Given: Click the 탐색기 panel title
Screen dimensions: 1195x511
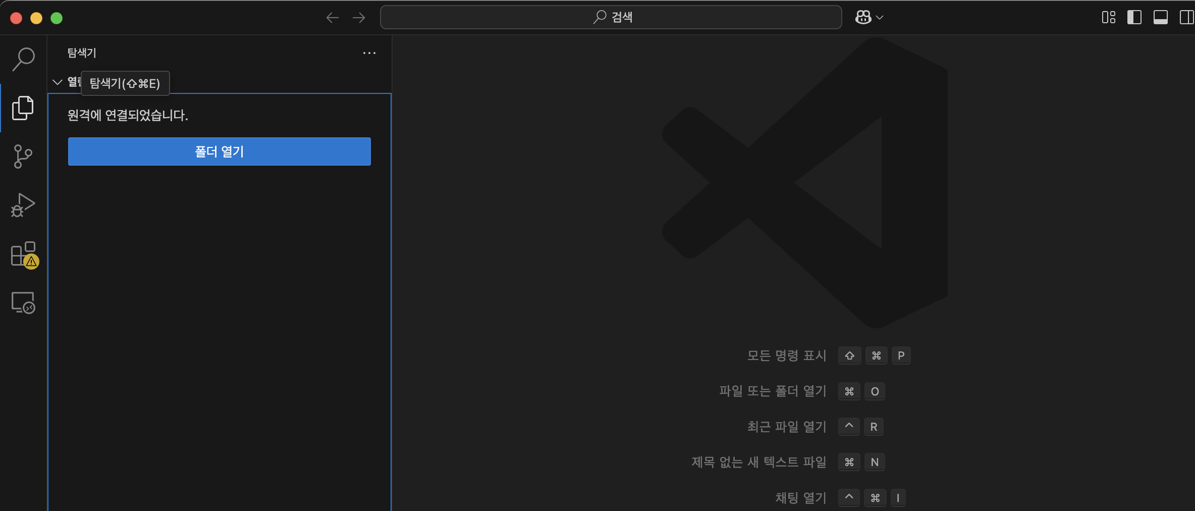Looking at the screenshot, I should [82, 53].
